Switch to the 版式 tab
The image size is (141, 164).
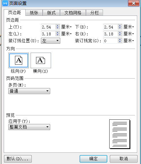51,13
